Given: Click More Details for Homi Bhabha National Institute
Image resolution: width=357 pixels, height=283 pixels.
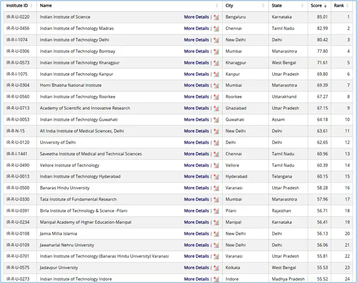Looking at the screenshot, I should point(197,85).
